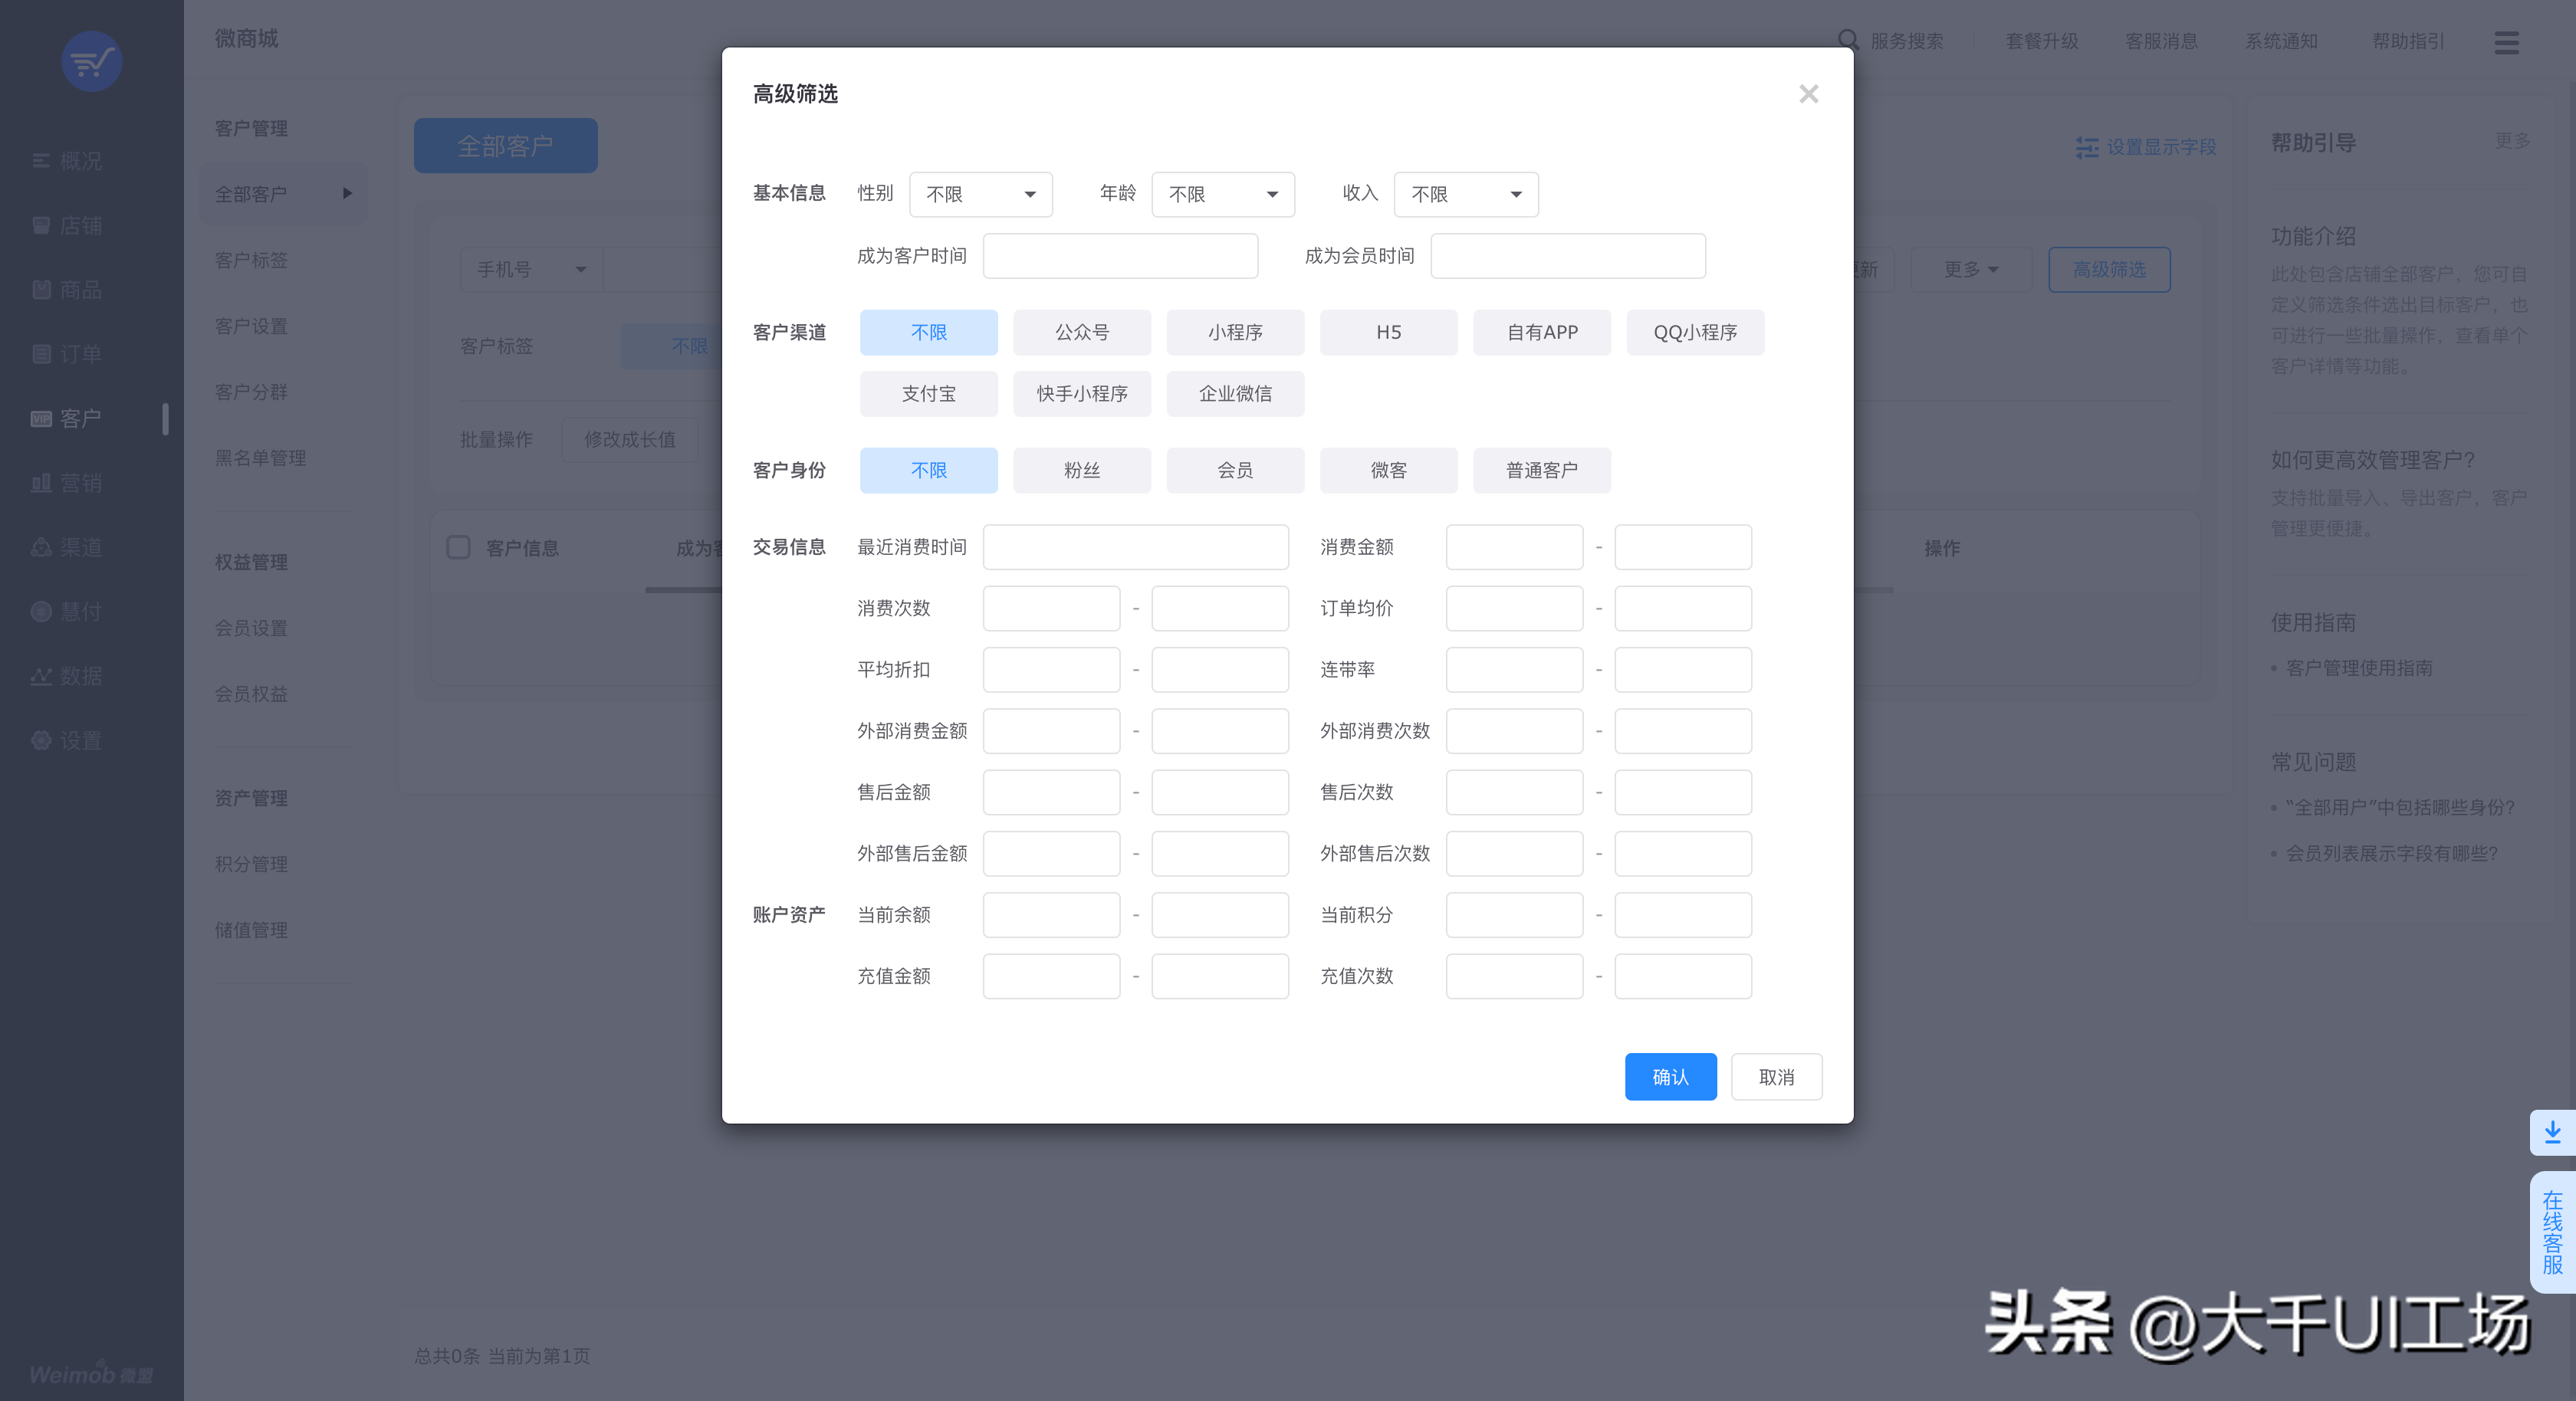Click the shopping cart logo icon
Viewport: 2576px width, 1401px height.
click(92, 62)
